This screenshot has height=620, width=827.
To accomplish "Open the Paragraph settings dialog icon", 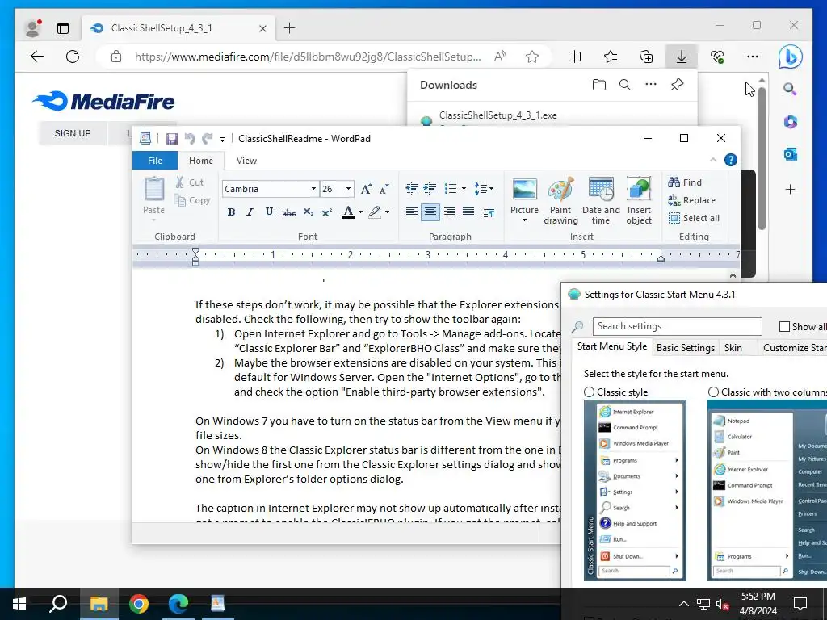I will (489, 212).
